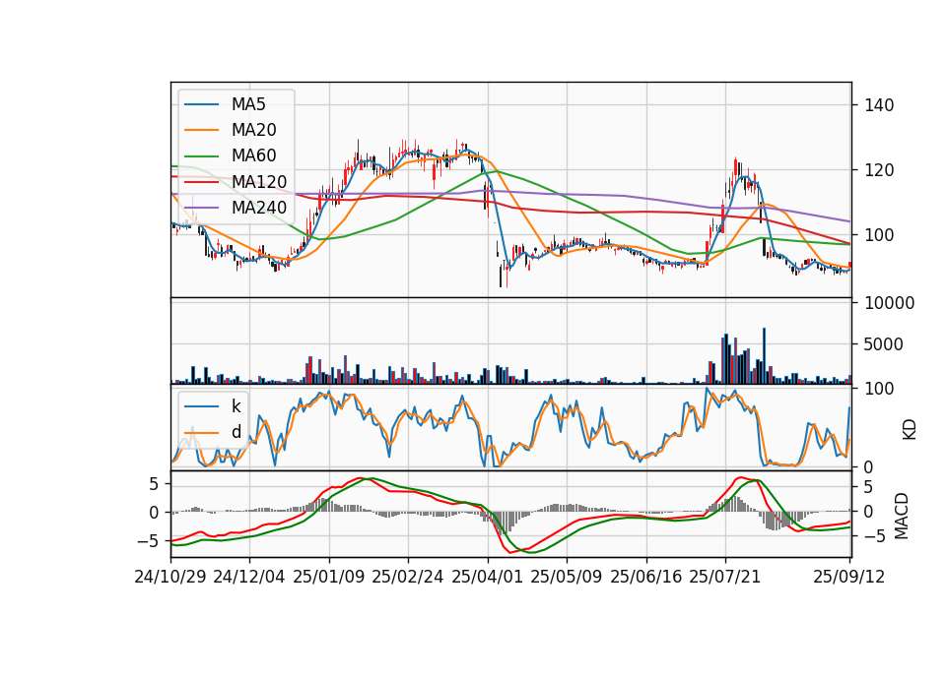946x679 pixels.
Task: Click the 24/10/29 date label
Action: click(x=170, y=577)
